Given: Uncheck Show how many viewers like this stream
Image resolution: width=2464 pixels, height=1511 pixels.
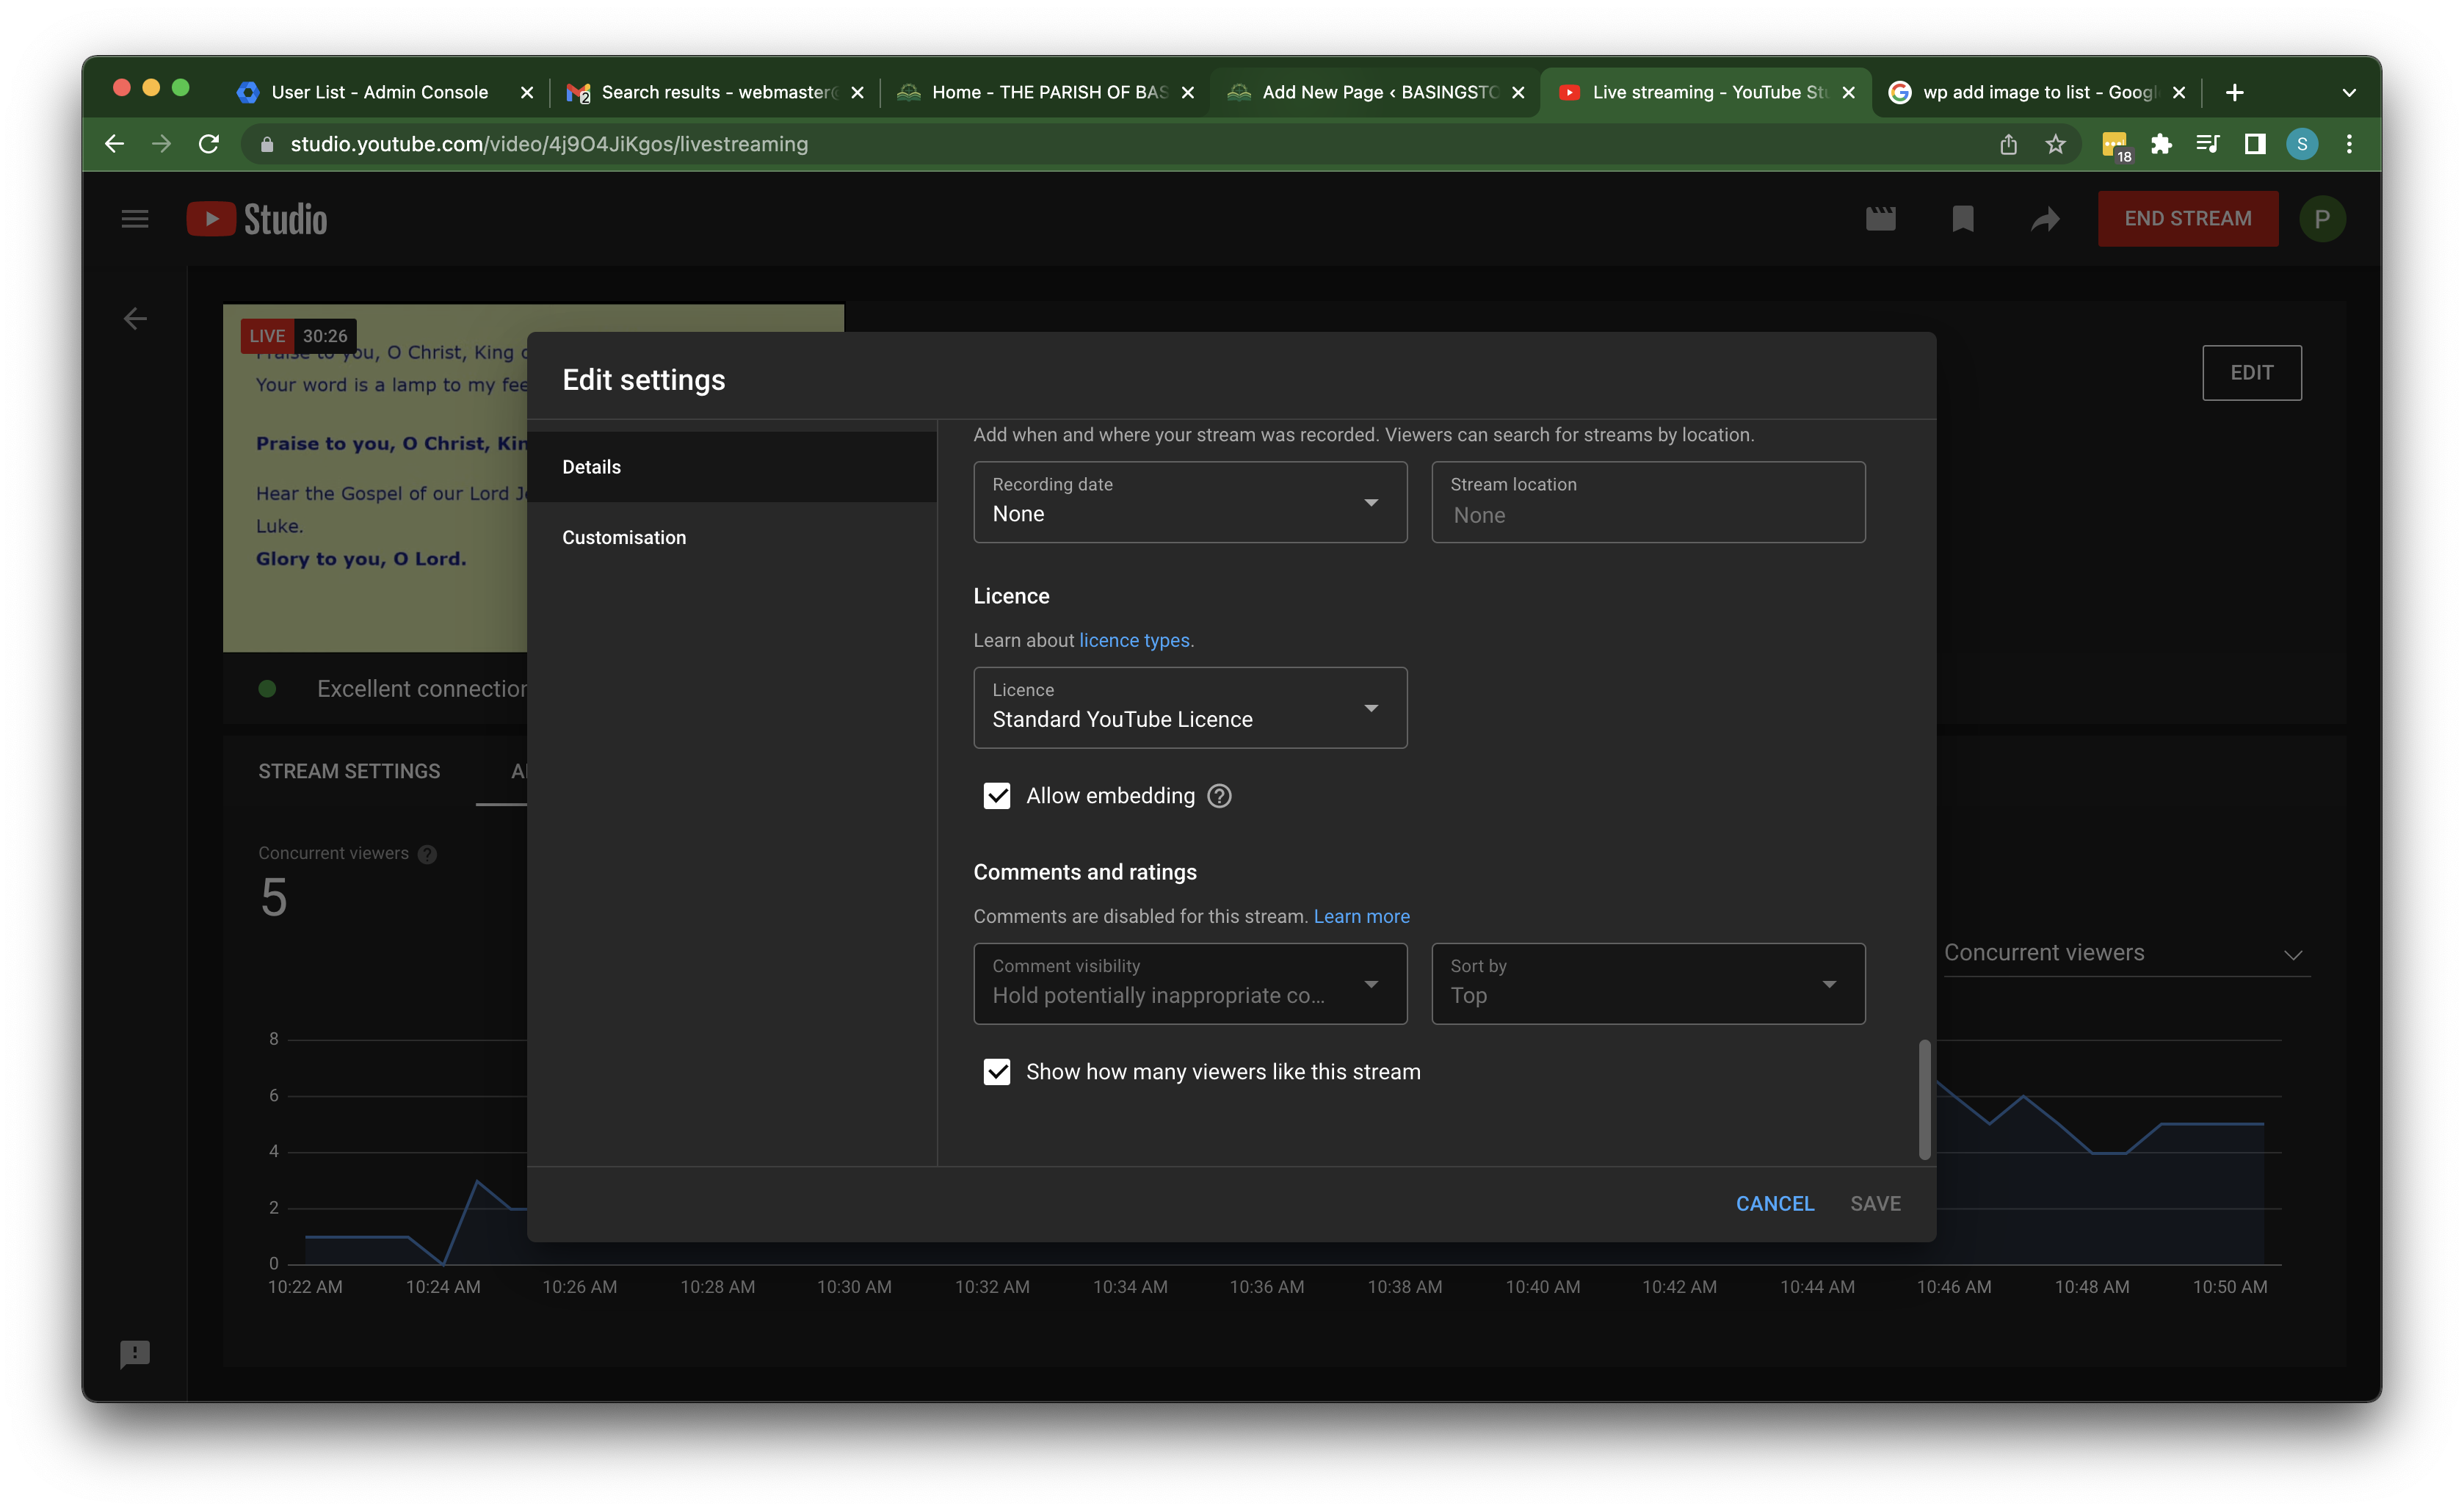Looking at the screenshot, I should click(996, 1072).
